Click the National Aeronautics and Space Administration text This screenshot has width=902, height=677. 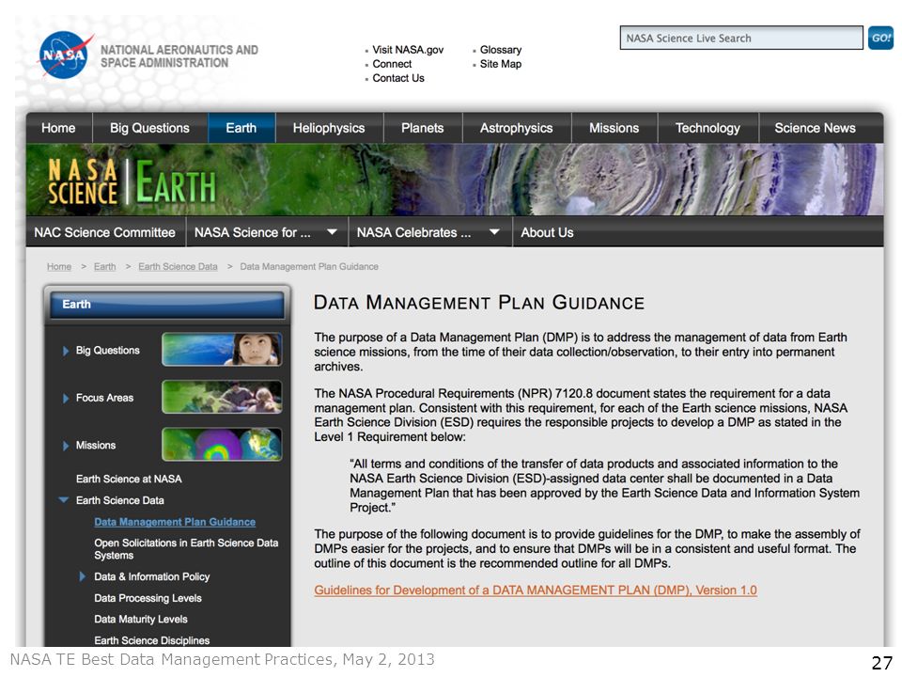tap(179, 56)
